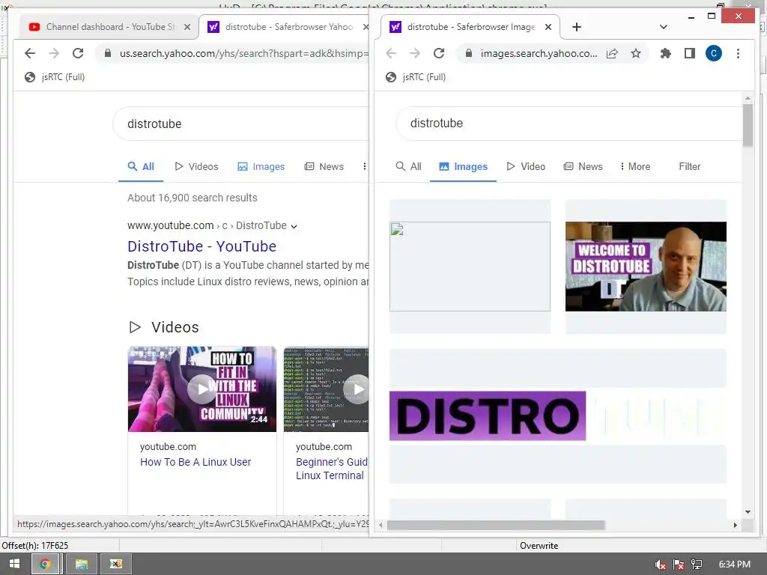Switch to Channel dashboard YouTube Studio tab
Screen dimensions: 767x575
click(x=109, y=27)
